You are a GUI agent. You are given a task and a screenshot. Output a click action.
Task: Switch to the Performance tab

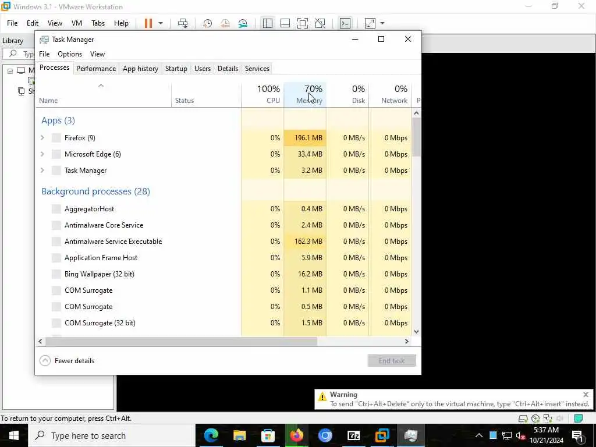[96, 69]
